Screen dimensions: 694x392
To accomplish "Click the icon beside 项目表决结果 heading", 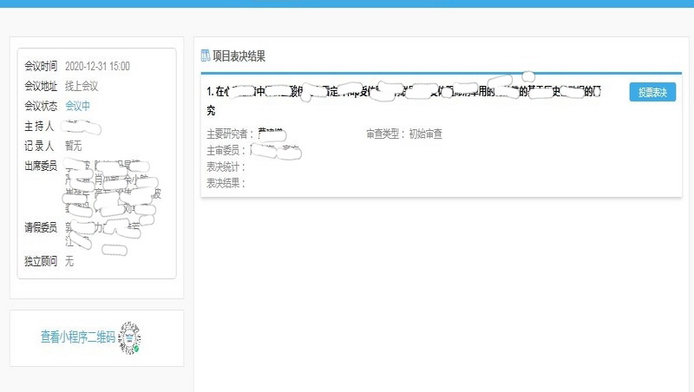I will point(206,56).
